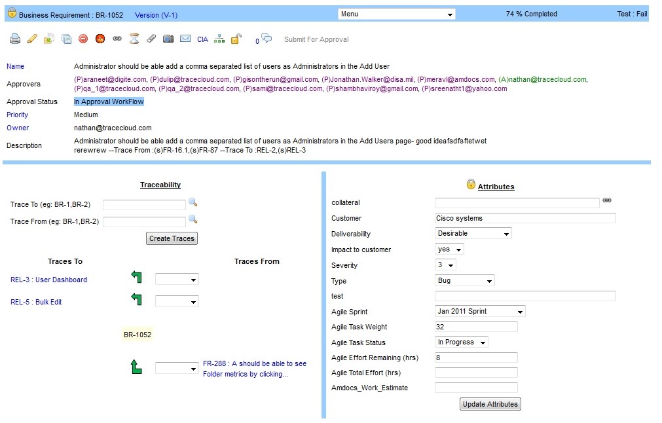The width and height of the screenshot is (662, 423).
Task: Unlock the record with the padlock icon
Action: [x=236, y=38]
